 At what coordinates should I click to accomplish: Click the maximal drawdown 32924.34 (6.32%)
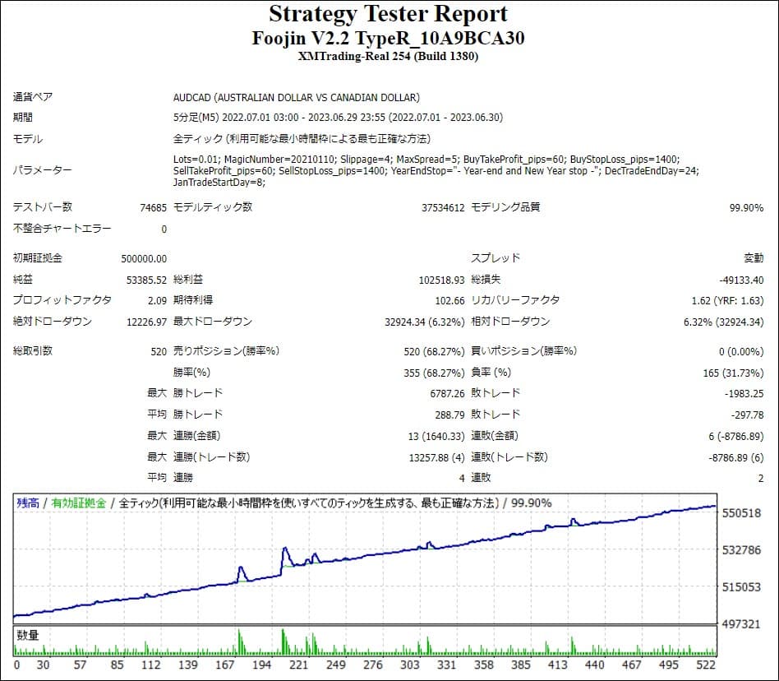[x=424, y=322]
